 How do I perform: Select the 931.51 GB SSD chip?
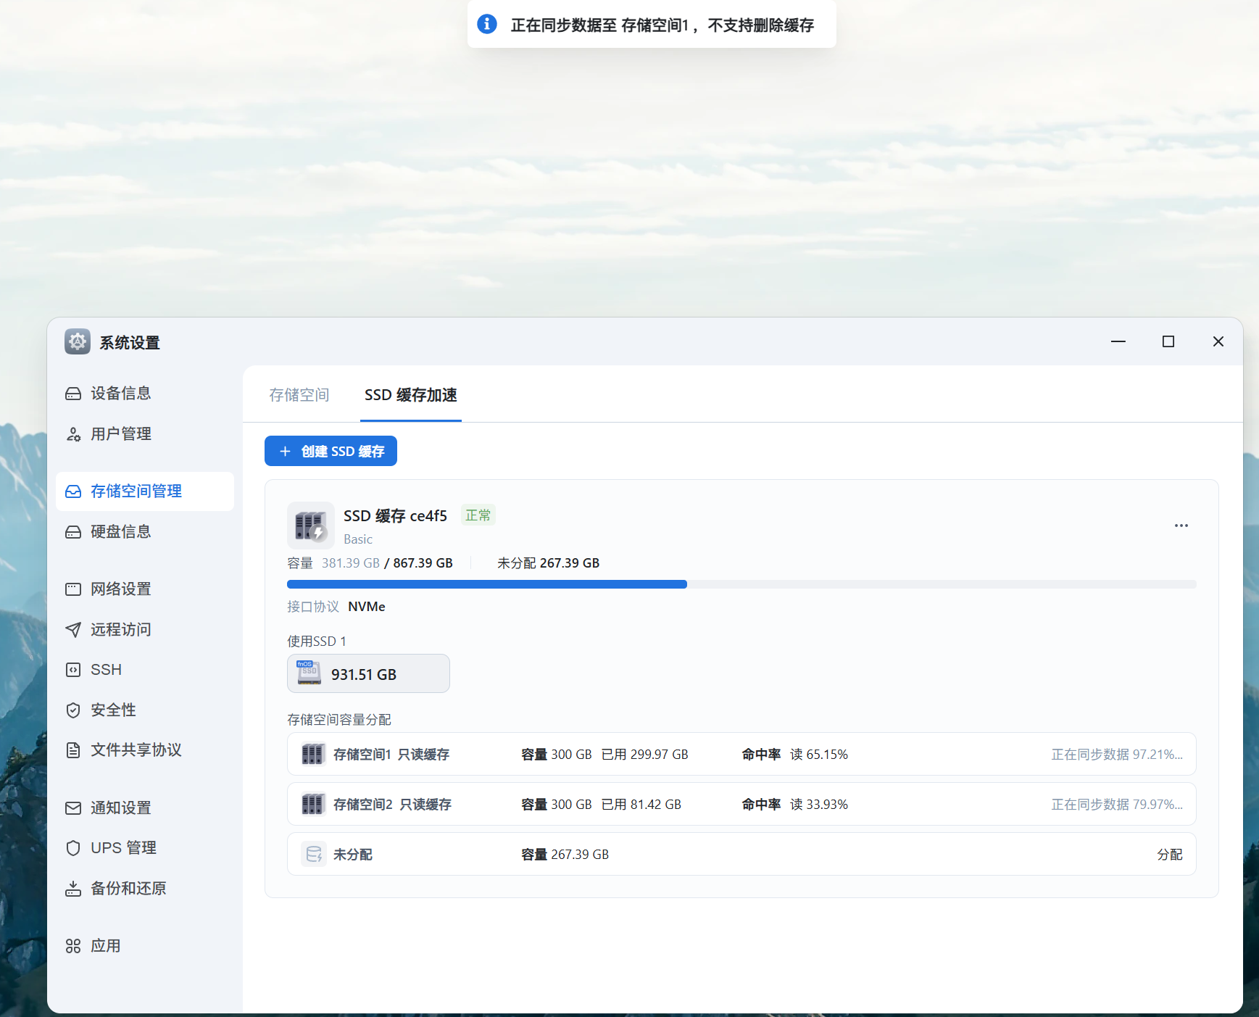coord(368,673)
